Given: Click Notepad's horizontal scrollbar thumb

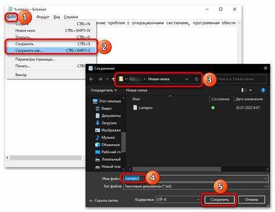Looking at the screenshot, I should point(46,158).
